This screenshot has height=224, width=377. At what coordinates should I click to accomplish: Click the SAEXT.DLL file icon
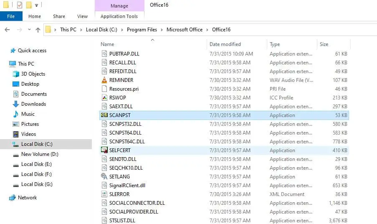click(x=104, y=106)
